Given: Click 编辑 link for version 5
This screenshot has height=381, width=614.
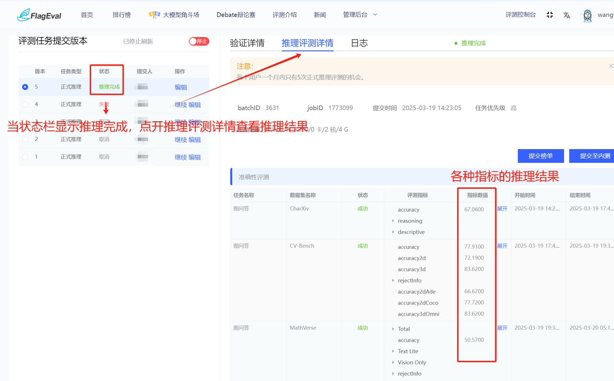Looking at the screenshot, I should [181, 87].
